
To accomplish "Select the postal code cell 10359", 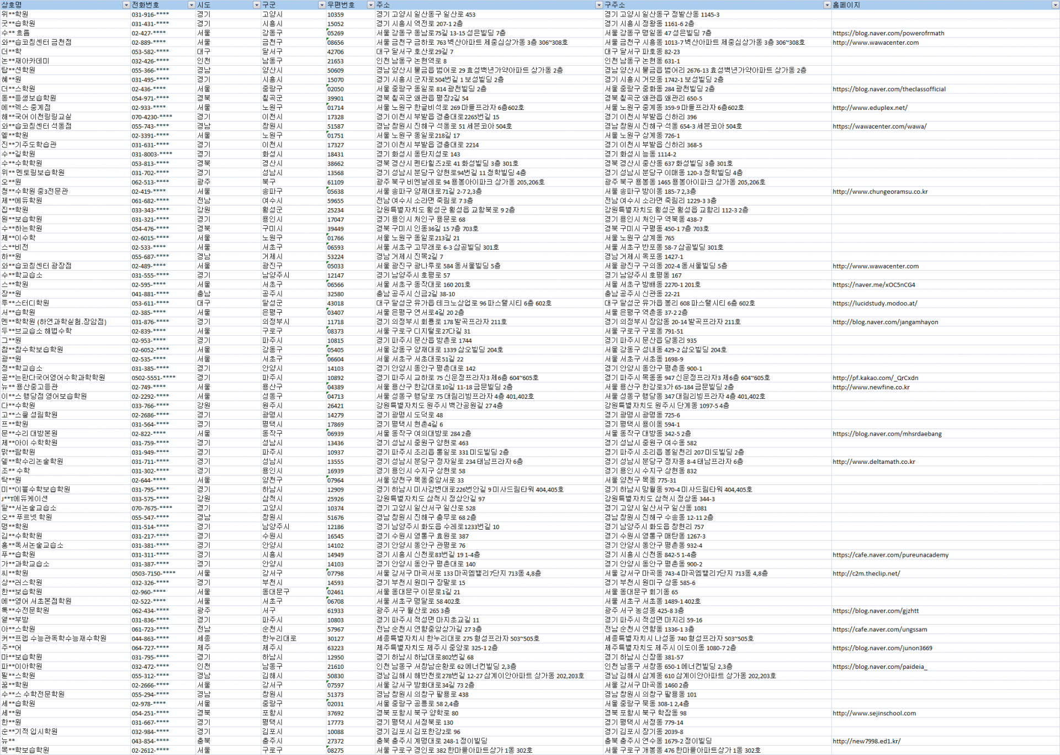I will point(335,15).
